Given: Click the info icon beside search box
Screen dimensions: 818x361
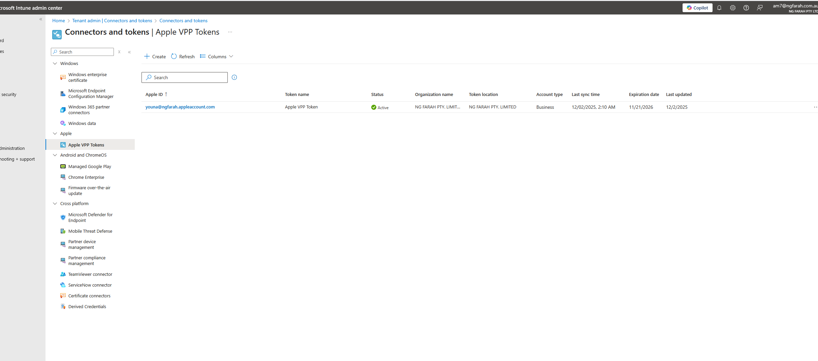Looking at the screenshot, I should 234,77.
